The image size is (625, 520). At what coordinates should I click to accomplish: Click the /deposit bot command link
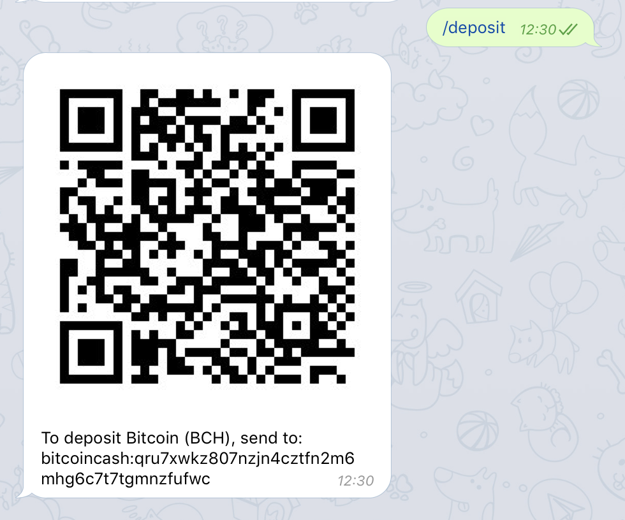(473, 28)
